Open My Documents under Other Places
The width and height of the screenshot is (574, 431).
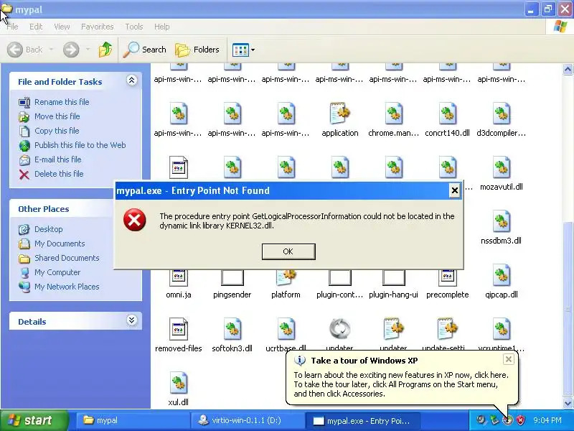pyautogui.click(x=60, y=244)
